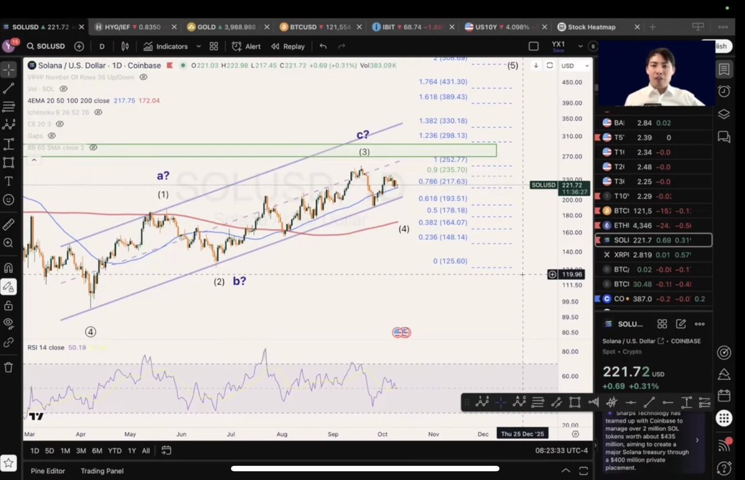Image resolution: width=745 pixels, height=480 pixels.
Task: Undo the last chart action
Action: 323,47
